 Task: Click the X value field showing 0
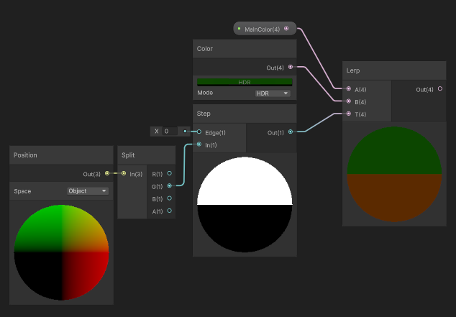170,132
